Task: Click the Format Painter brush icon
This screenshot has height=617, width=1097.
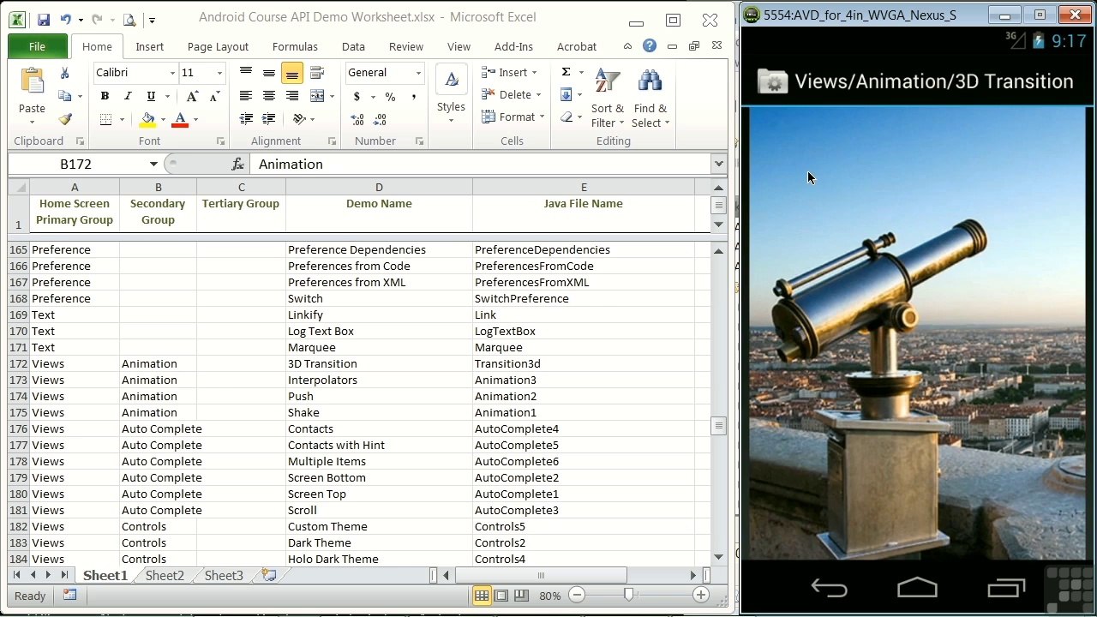Action: coord(65,119)
